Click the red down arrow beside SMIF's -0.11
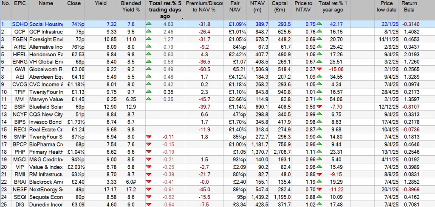This screenshot has height=207, width=435. click(x=149, y=137)
